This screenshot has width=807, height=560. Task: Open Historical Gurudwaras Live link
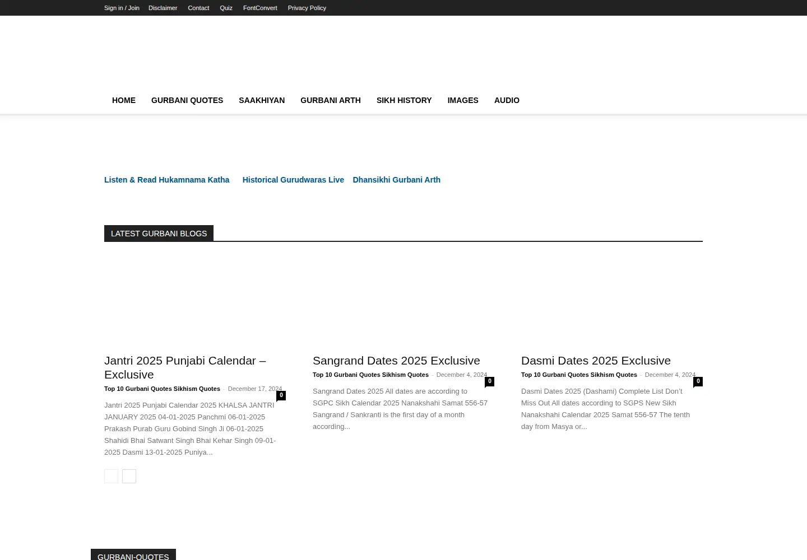293,180
